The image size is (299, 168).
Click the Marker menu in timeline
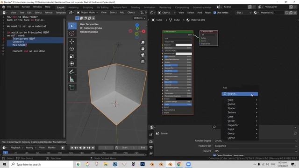coord(52,147)
